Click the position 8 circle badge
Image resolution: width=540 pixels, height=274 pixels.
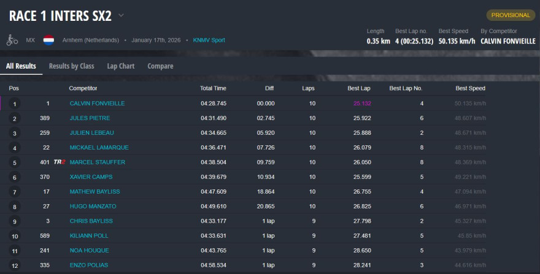(x=15, y=207)
